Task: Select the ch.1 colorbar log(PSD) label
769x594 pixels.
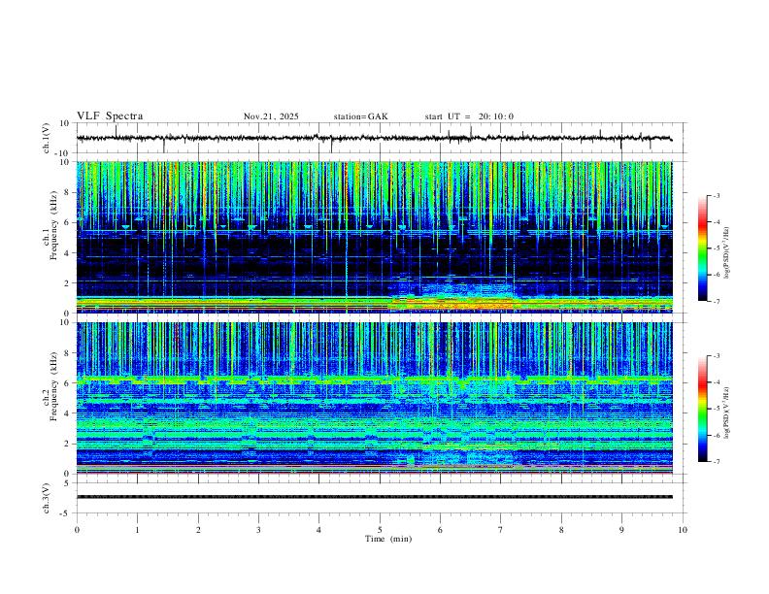Action: click(x=727, y=253)
